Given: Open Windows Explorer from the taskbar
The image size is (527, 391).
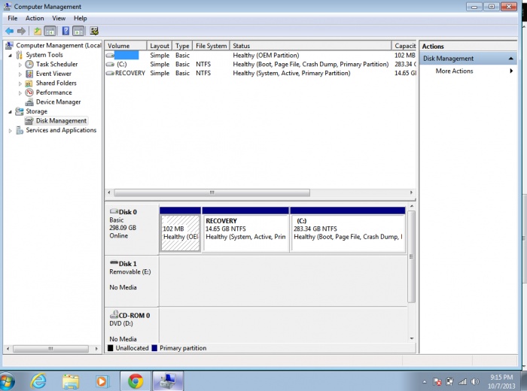Looking at the screenshot, I should [x=71, y=381].
